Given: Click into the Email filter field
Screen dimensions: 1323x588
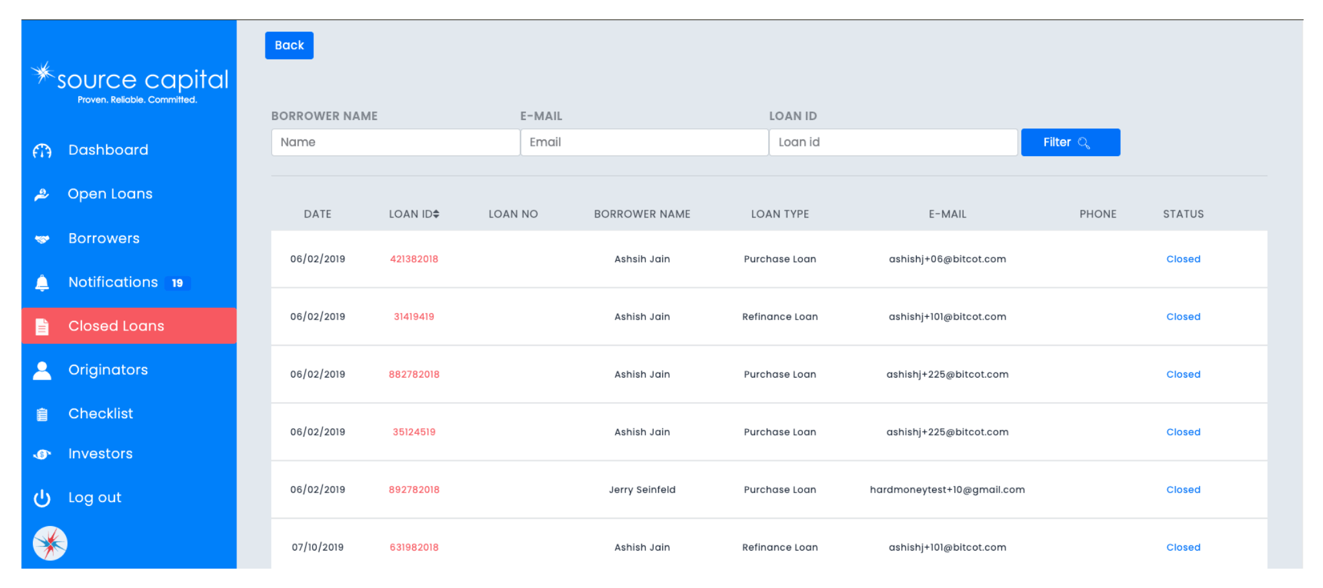Looking at the screenshot, I should [x=644, y=142].
